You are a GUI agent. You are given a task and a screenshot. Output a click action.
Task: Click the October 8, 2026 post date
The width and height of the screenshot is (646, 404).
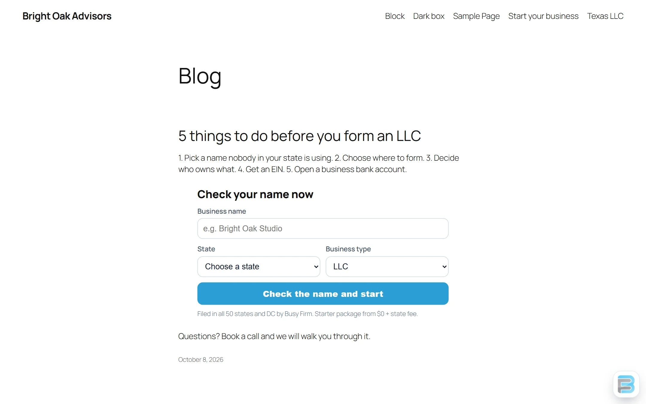[x=201, y=359]
